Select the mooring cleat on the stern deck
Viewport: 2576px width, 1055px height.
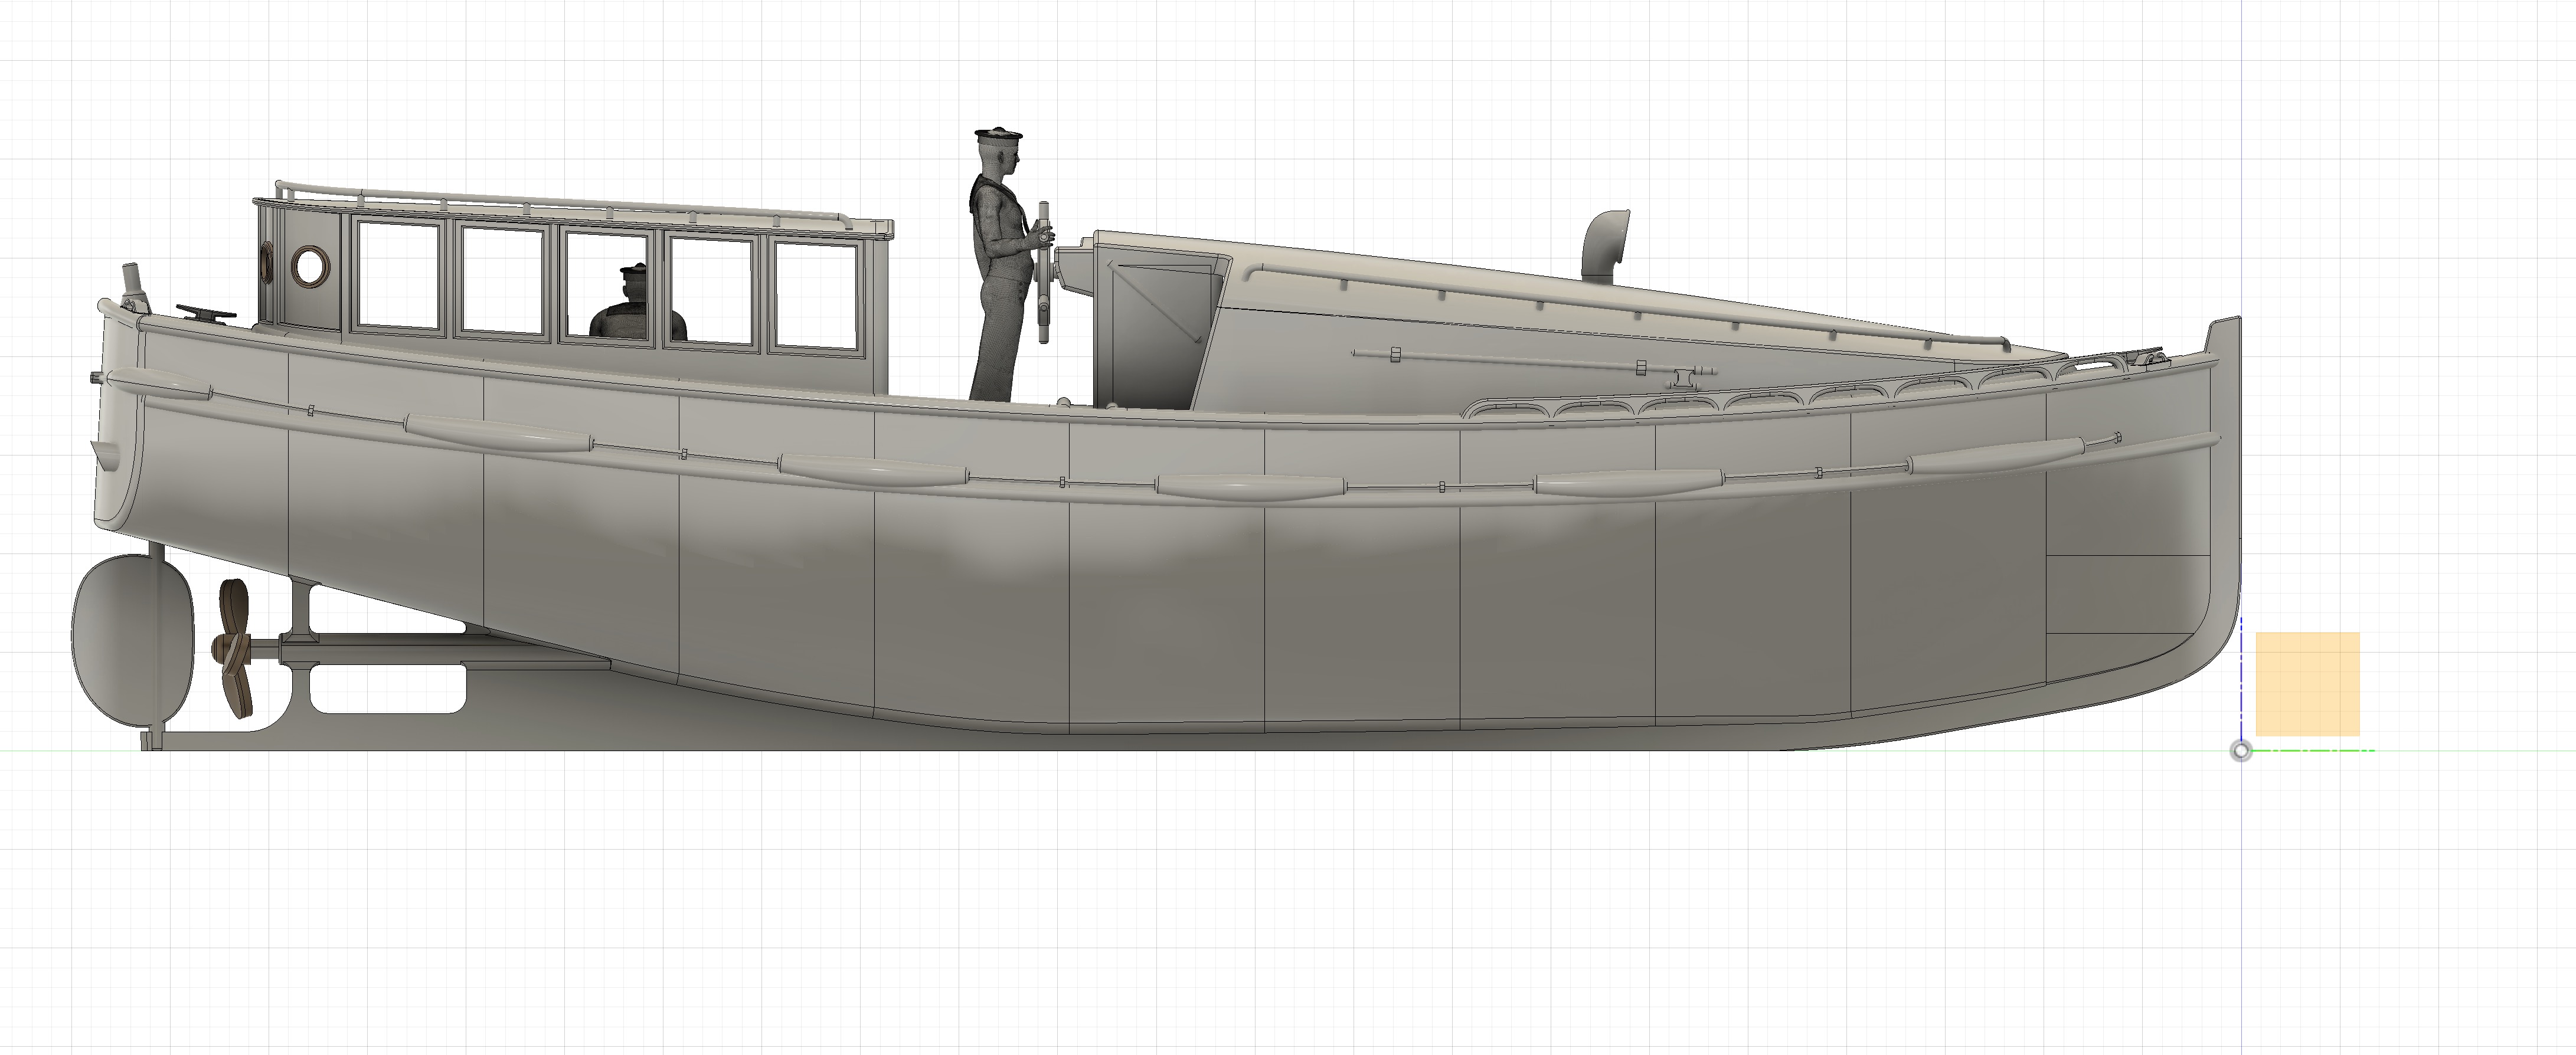point(206,314)
